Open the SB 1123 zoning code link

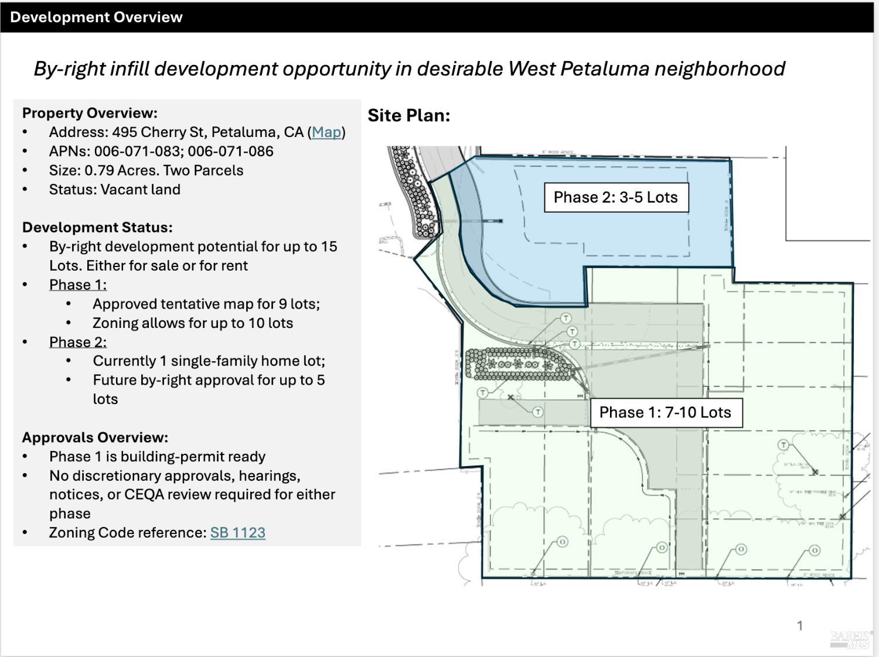[x=238, y=533]
